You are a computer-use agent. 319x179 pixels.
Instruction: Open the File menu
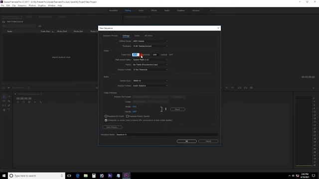[2, 5]
